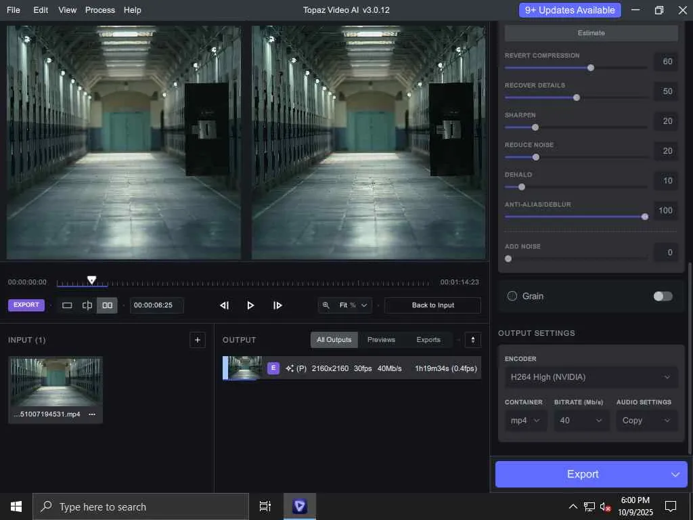The height and width of the screenshot is (520, 693).
Task: Switch to single view layout icon
Action: (x=67, y=305)
